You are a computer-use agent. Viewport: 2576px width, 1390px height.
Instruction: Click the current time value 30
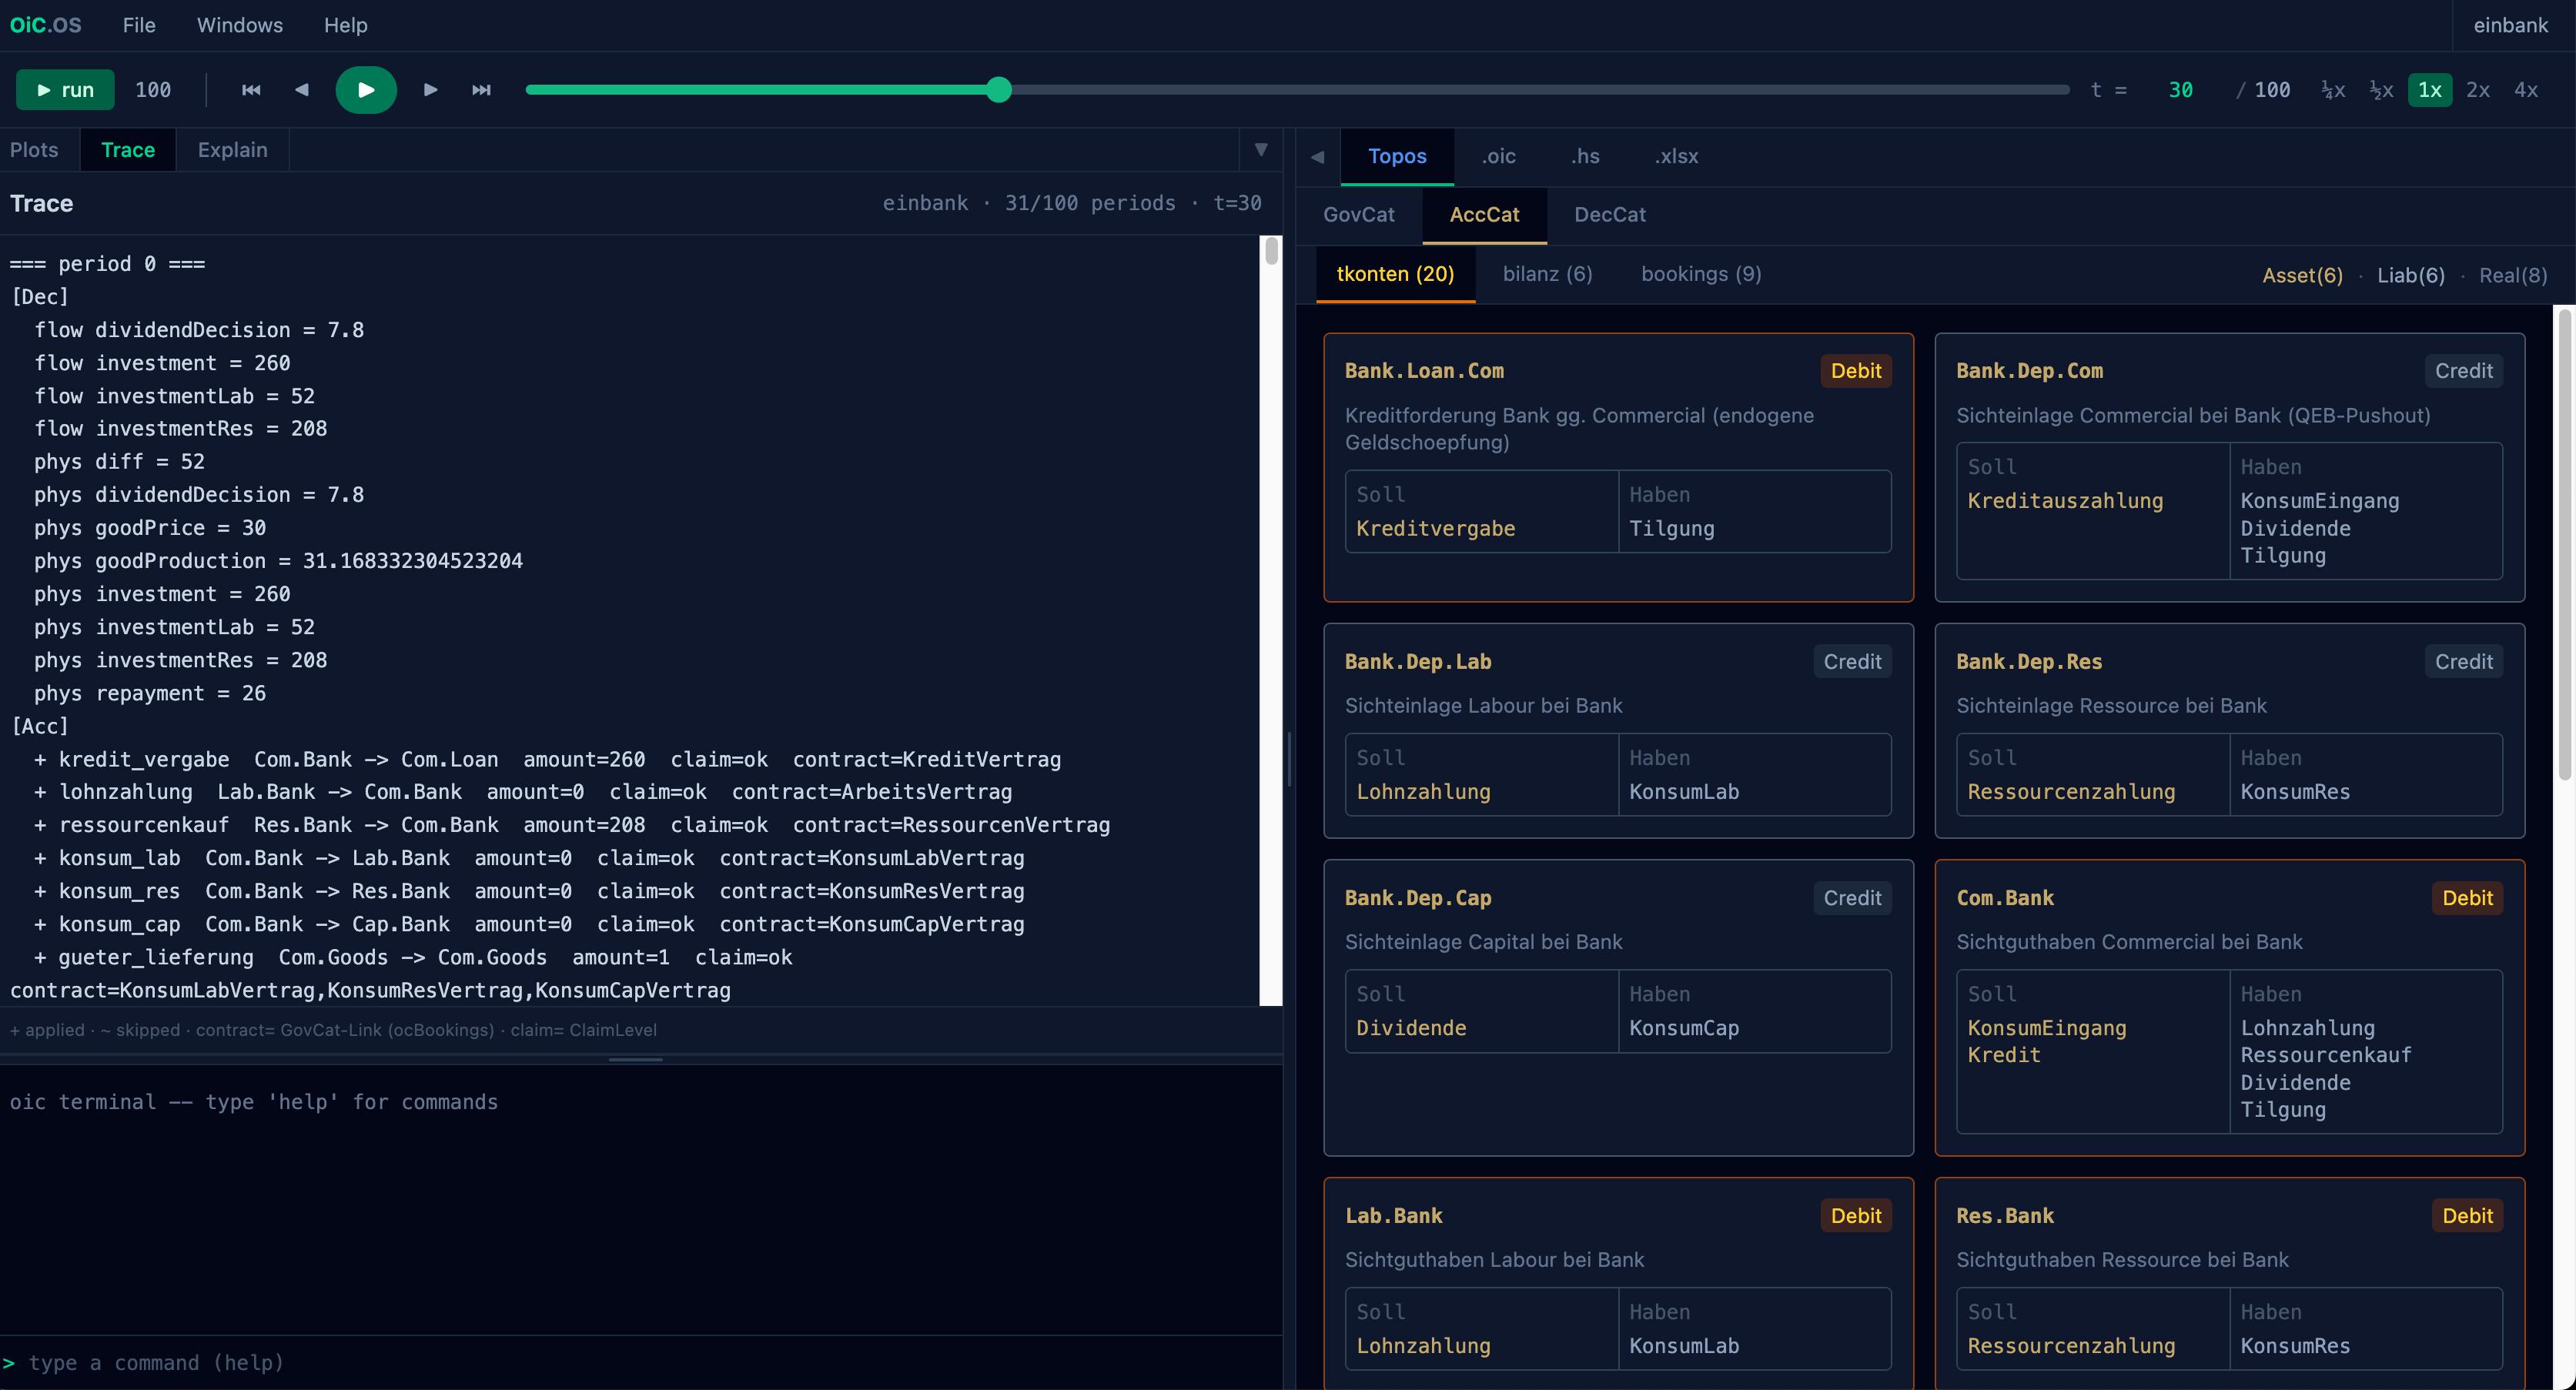point(2180,90)
